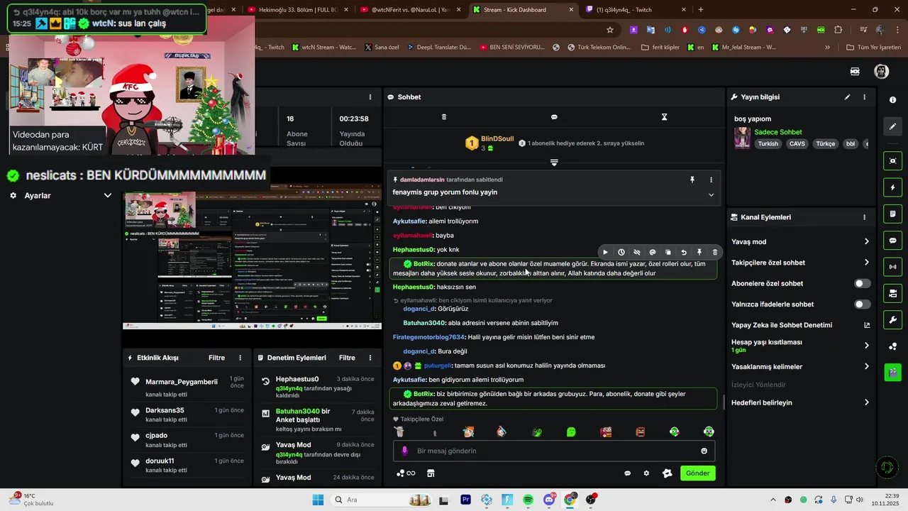Click the speech bubble icon under Sohbet header
Viewport: 908px width, 511px height.
(554, 117)
